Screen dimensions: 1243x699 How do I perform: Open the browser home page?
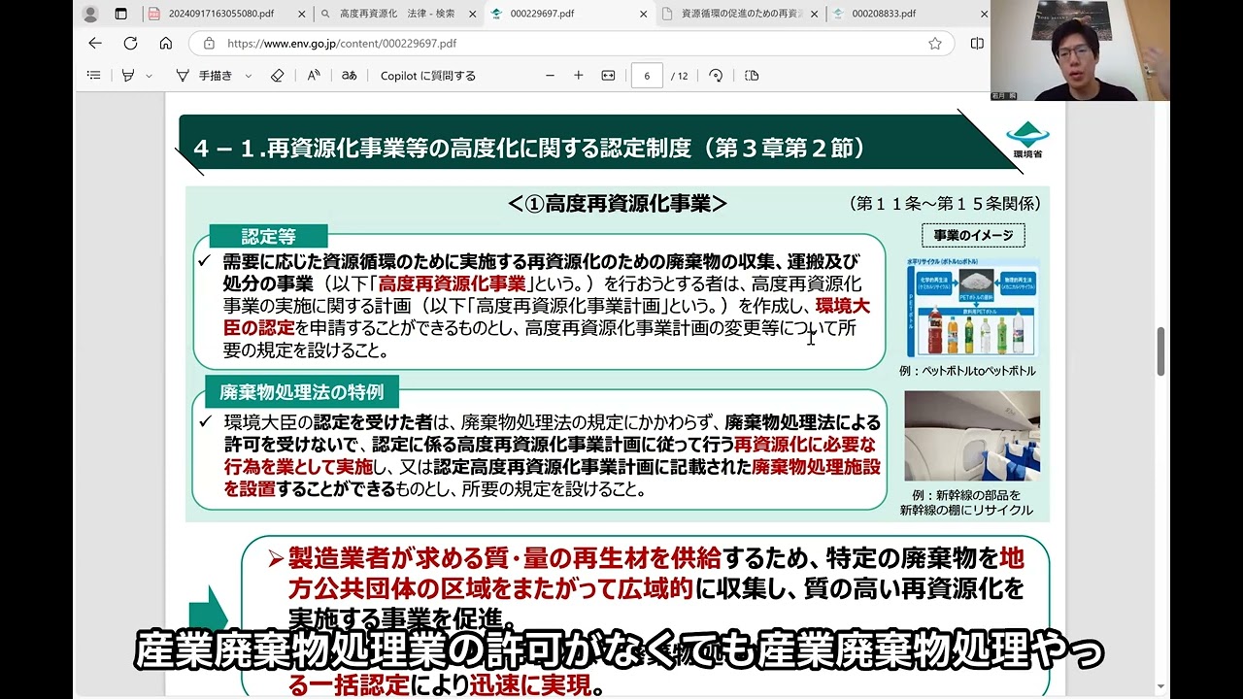click(166, 44)
